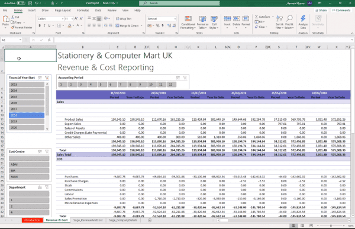Apply underline formatting
The width and height of the screenshot is (355, 229).
click(49, 25)
